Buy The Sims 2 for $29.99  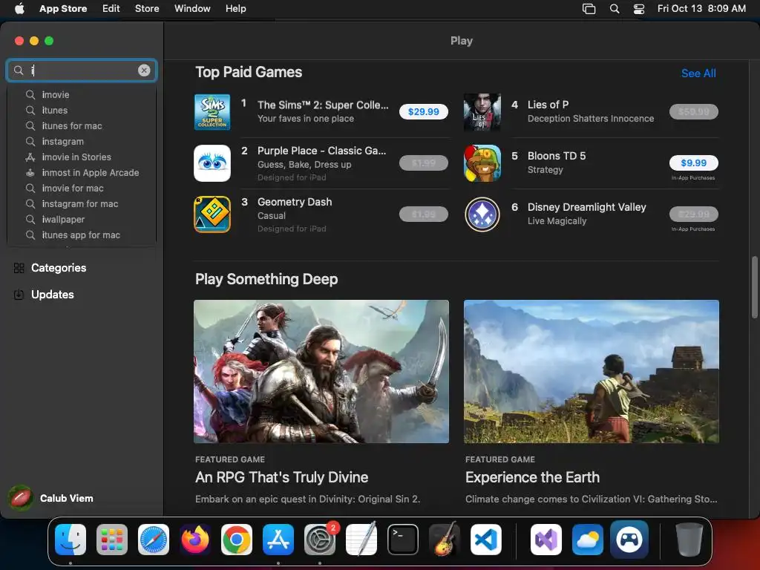click(x=424, y=112)
